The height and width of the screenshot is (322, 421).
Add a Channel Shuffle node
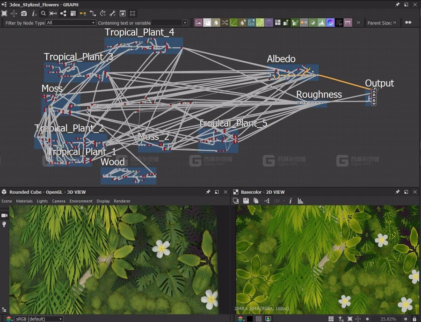(225, 22)
